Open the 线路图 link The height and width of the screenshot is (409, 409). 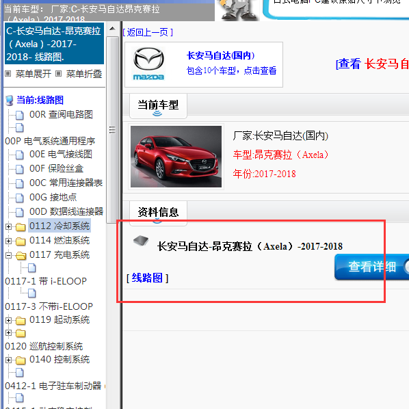tap(147, 278)
